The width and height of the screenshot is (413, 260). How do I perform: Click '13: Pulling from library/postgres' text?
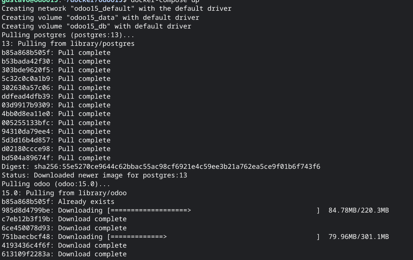point(68,44)
